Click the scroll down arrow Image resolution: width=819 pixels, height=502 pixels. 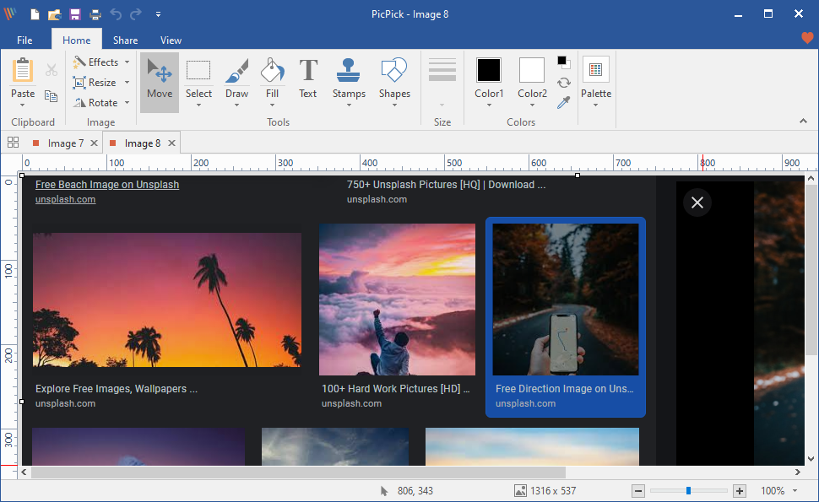tap(811, 459)
